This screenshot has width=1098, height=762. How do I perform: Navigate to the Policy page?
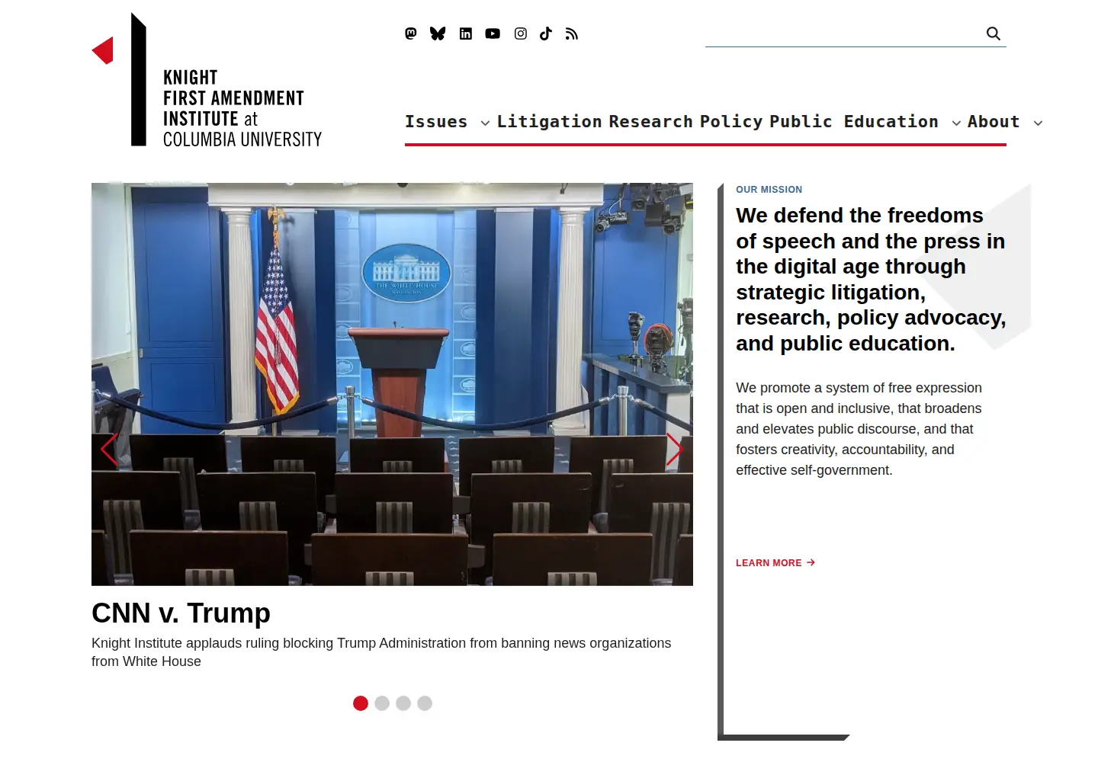click(x=731, y=122)
